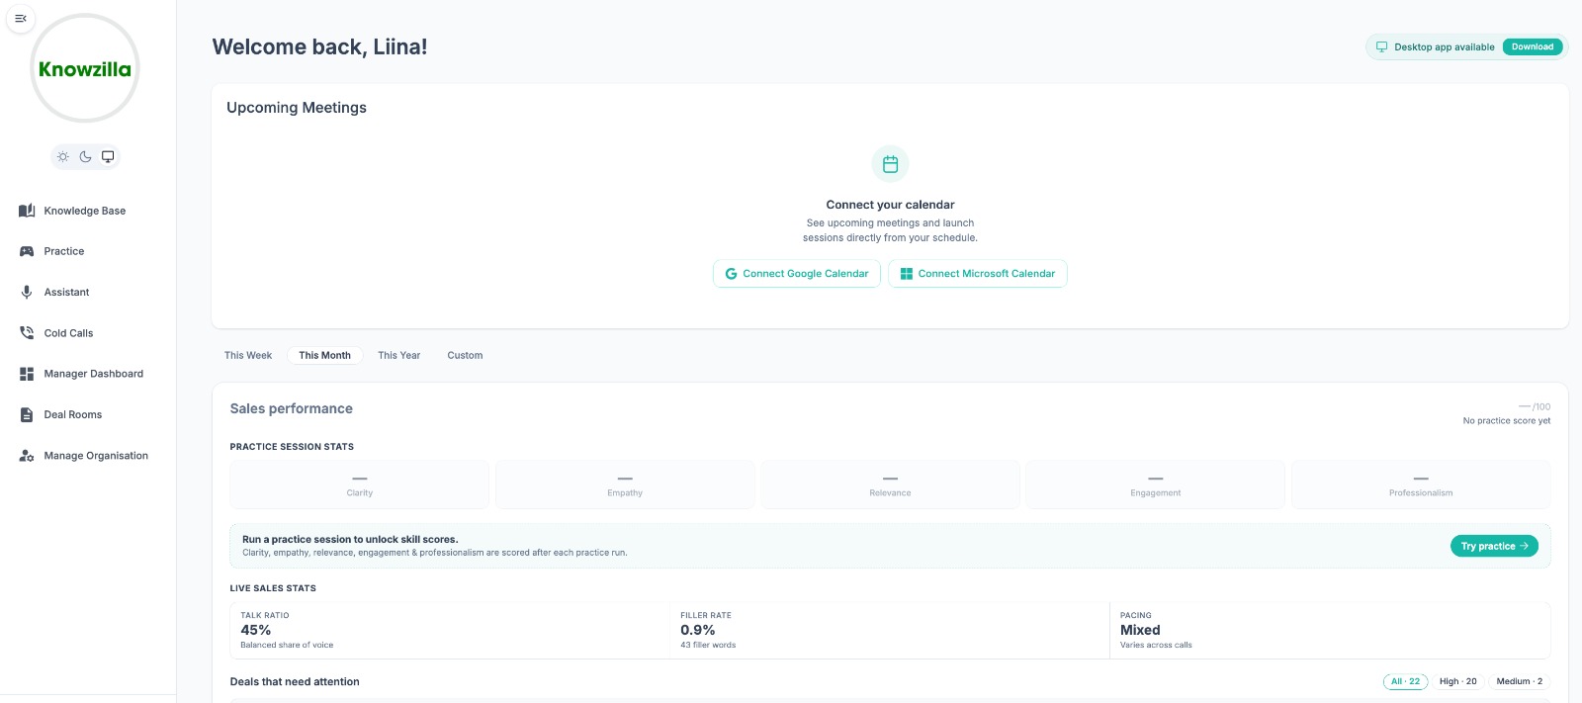Click the Engagement score card
The width and height of the screenshot is (1582, 703).
pyautogui.click(x=1156, y=484)
